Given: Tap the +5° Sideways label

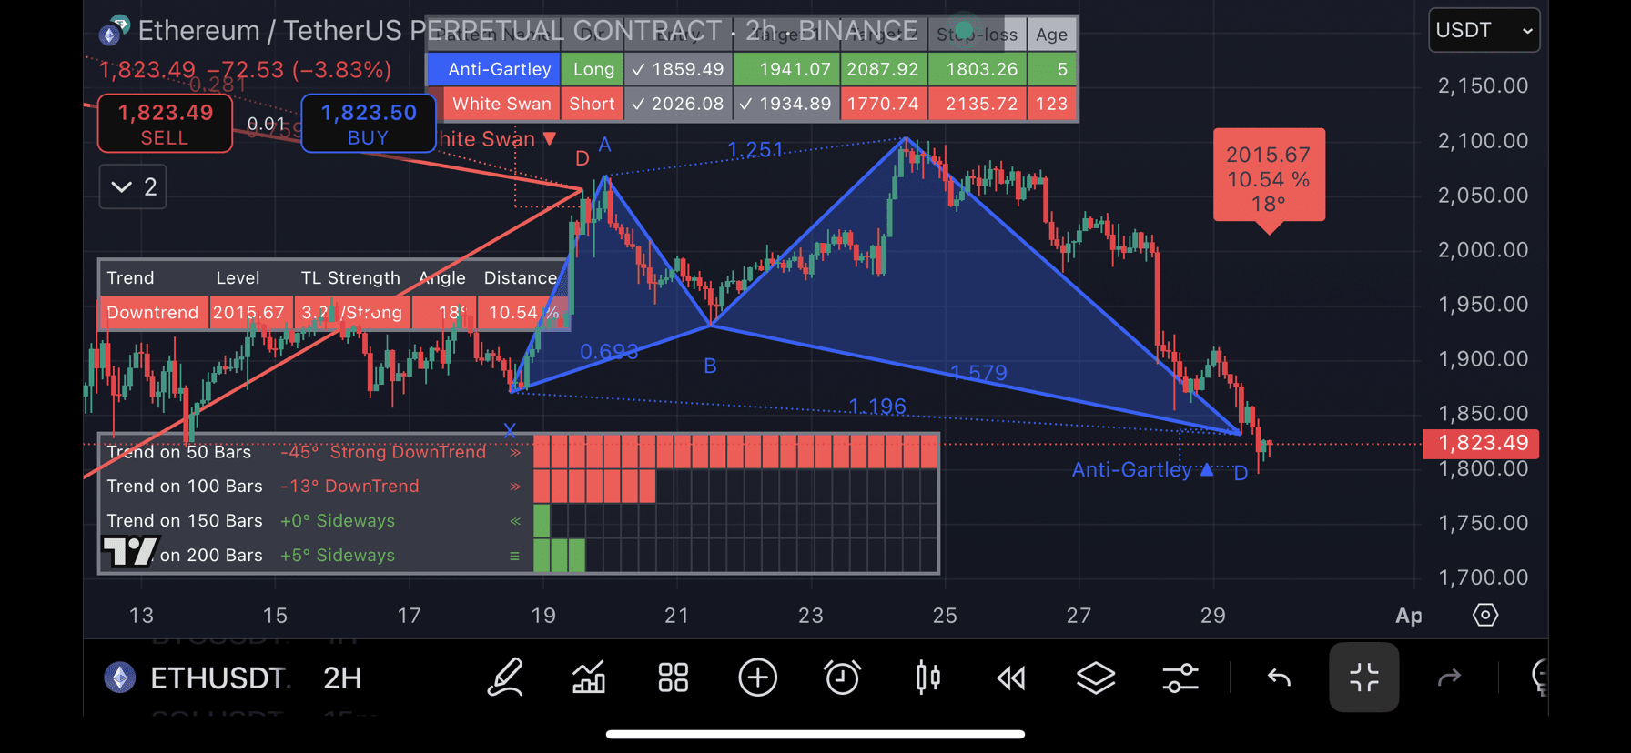Looking at the screenshot, I should pyautogui.click(x=337, y=556).
